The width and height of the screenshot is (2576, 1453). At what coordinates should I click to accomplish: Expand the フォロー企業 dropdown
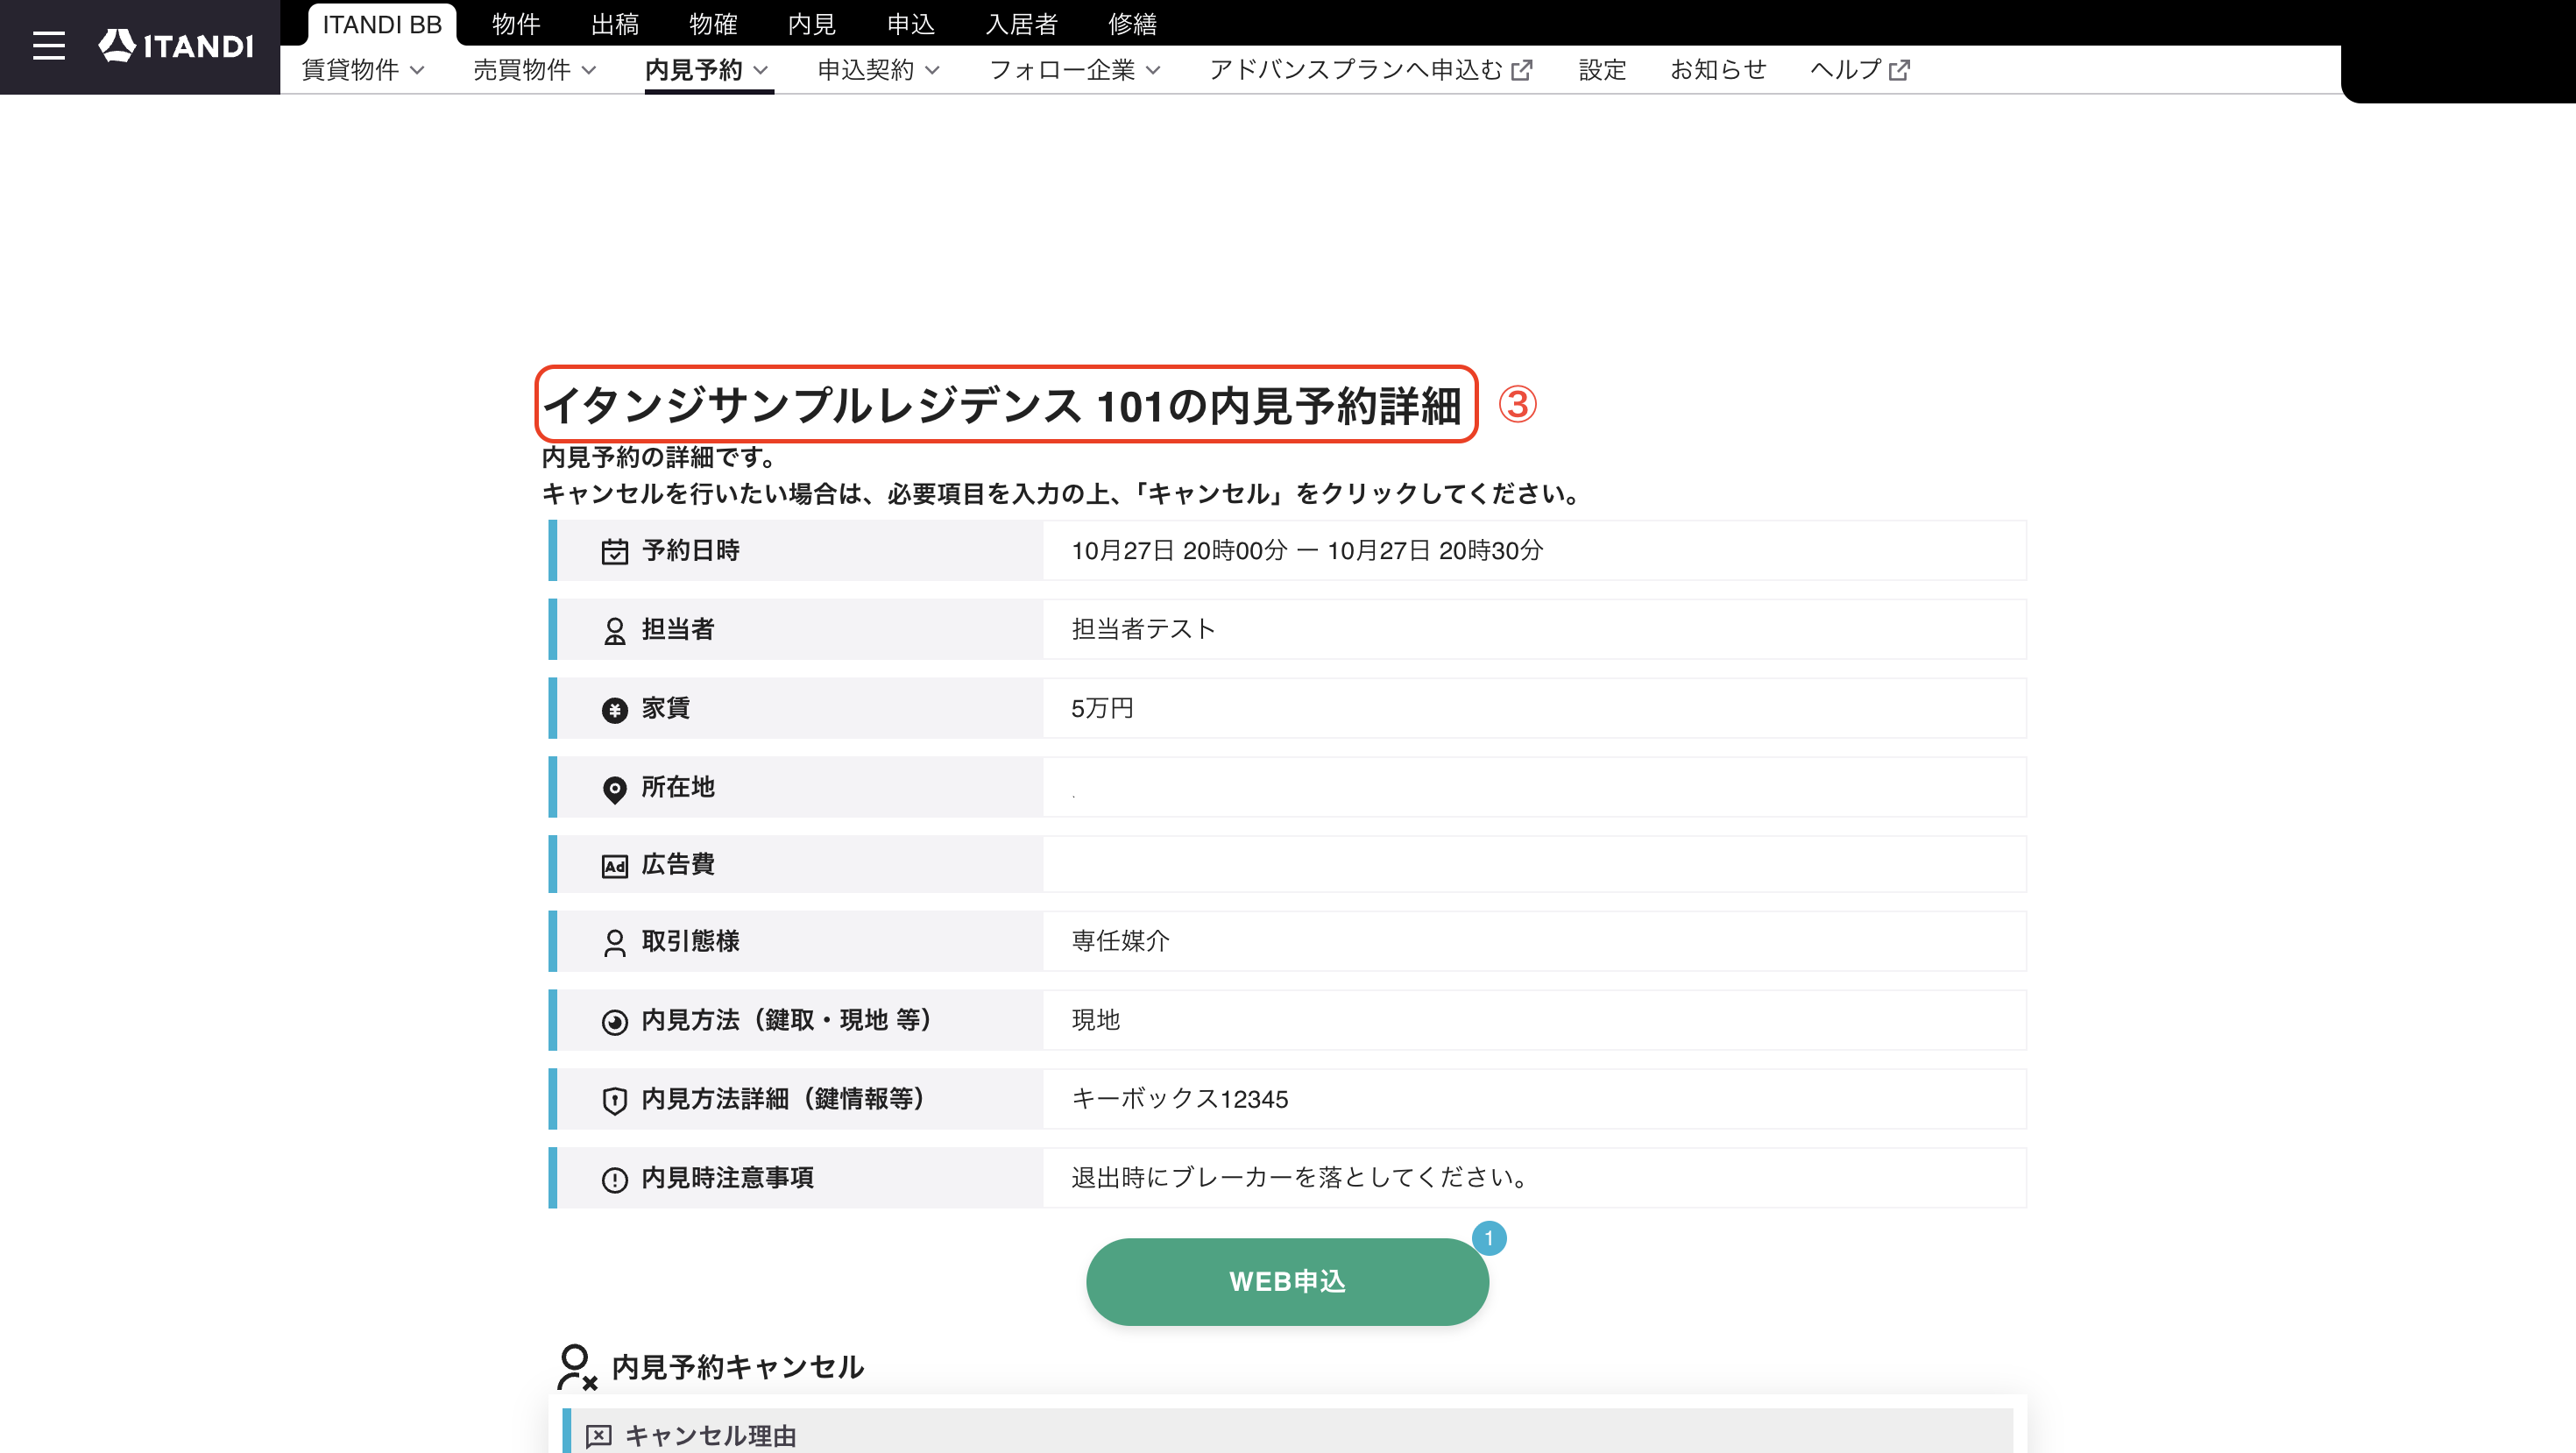(x=1075, y=70)
